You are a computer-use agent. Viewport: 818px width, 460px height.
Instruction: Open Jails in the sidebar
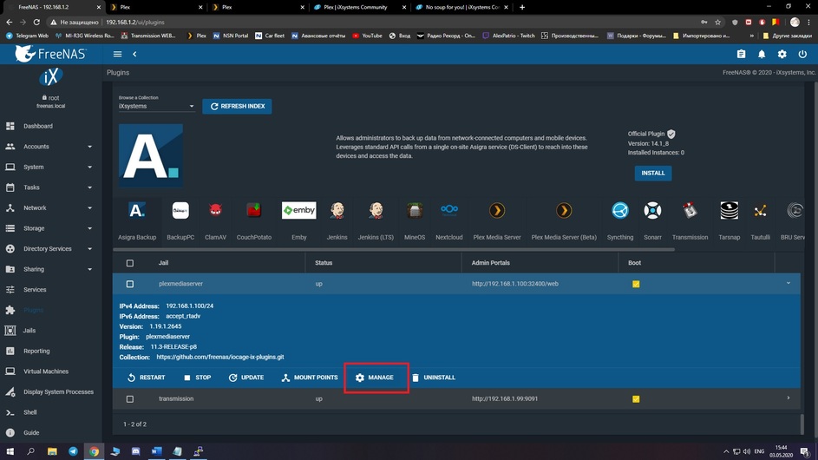point(50,331)
